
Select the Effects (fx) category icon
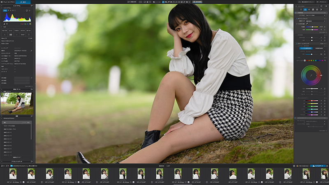point(321,9)
